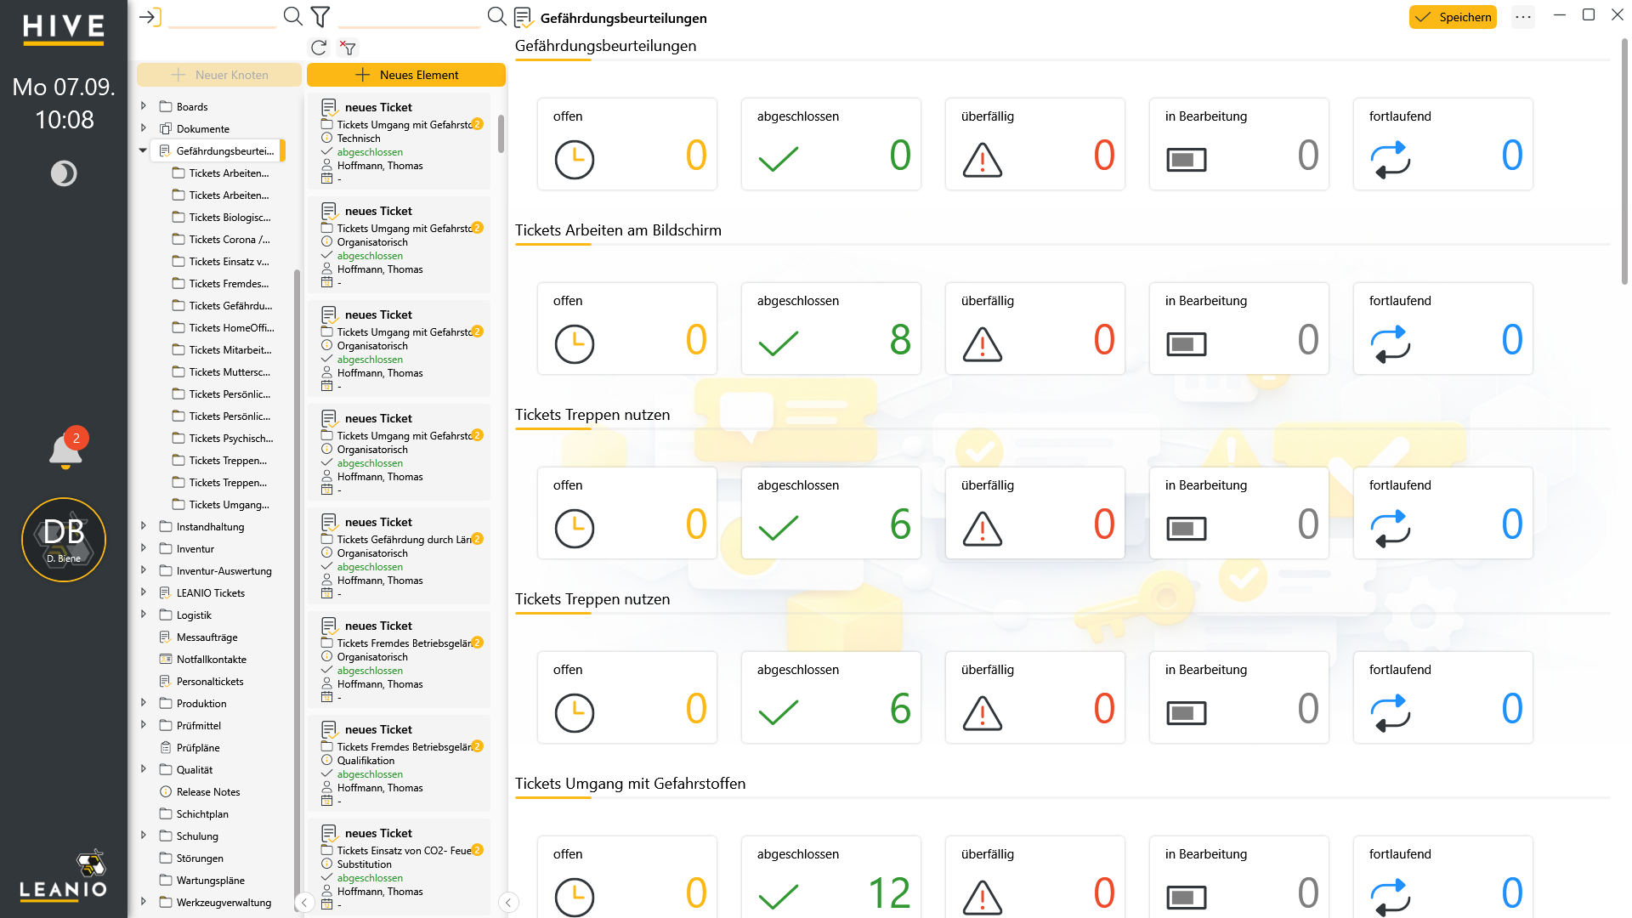Click fortlaufend repeat arrows icon in top row
Viewport: 1632px width, 918px height.
1391,160
